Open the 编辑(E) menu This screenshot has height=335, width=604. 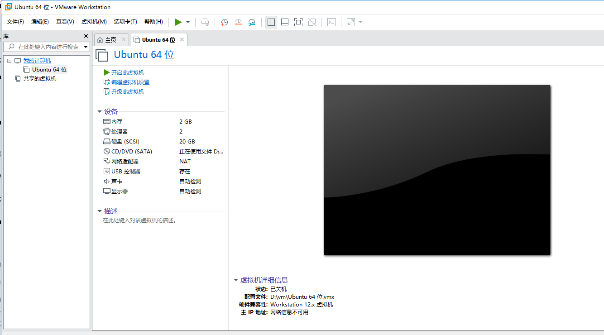[x=40, y=22]
